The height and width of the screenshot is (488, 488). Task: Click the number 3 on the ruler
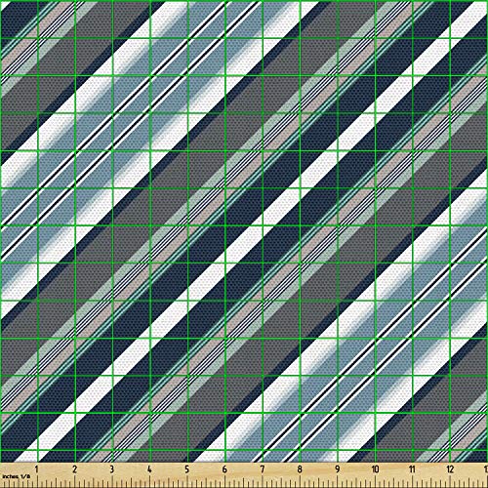coord(112,469)
